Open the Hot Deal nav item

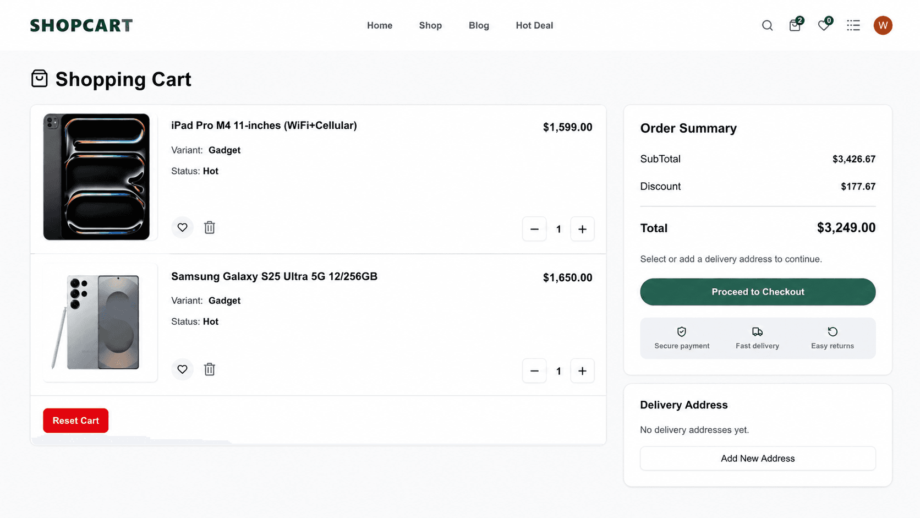click(534, 25)
